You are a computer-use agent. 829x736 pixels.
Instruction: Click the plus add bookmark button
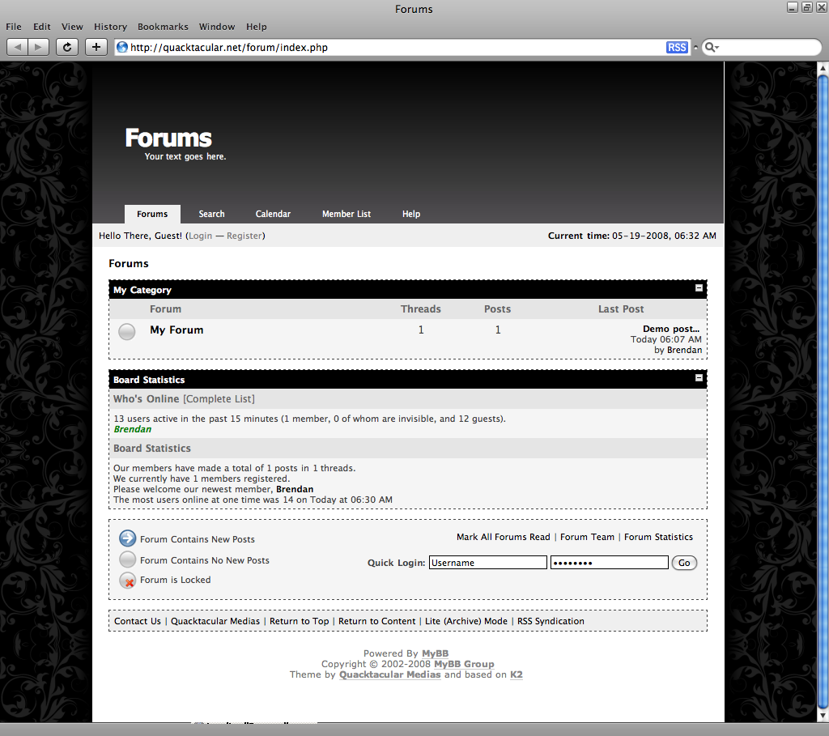[x=96, y=47]
